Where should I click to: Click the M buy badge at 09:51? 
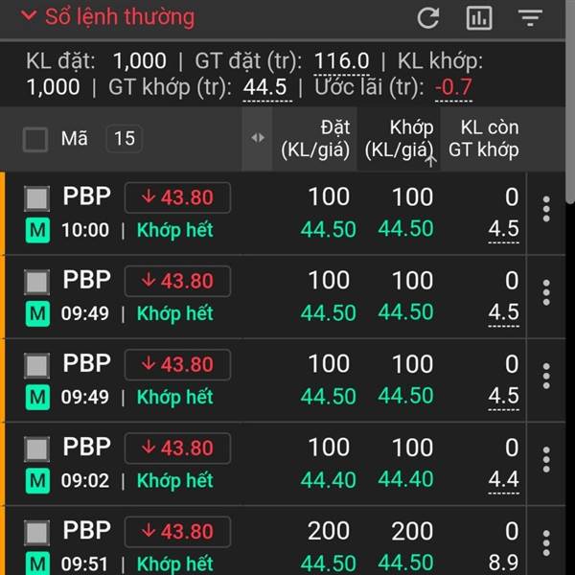pyautogui.click(x=37, y=563)
